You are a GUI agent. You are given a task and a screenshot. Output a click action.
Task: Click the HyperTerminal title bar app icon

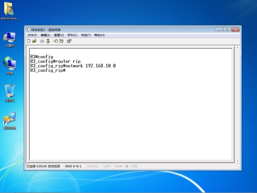[28, 30]
